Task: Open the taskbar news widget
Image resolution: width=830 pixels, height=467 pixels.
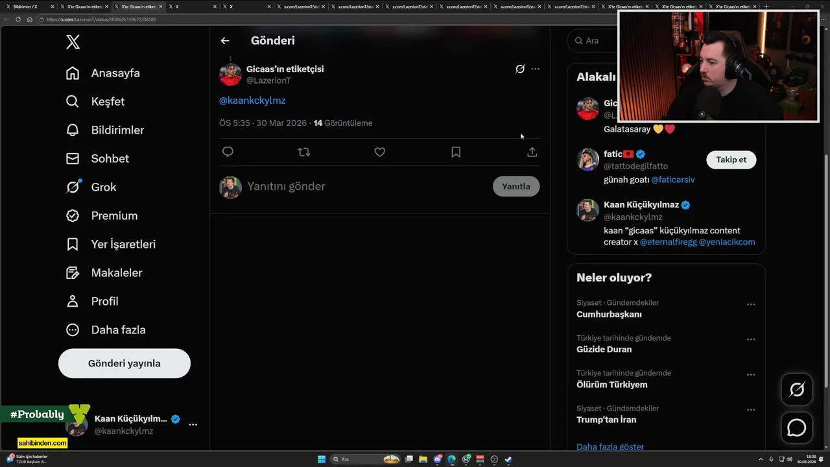Action: click(26, 459)
